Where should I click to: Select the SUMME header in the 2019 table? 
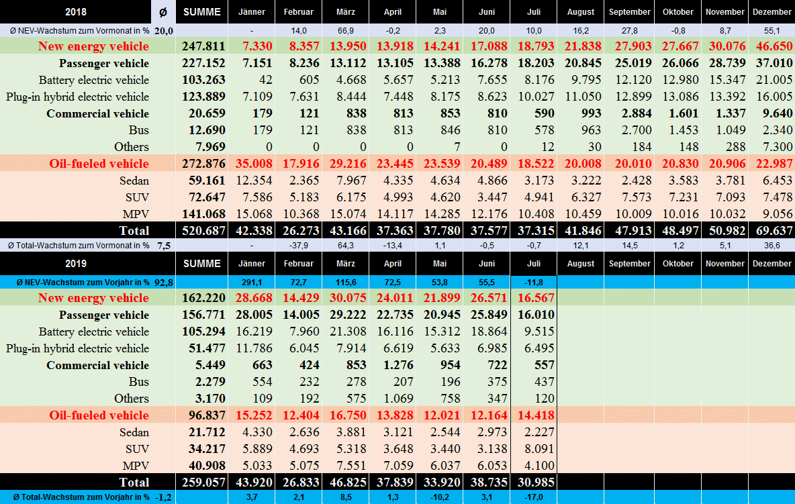tap(202, 263)
